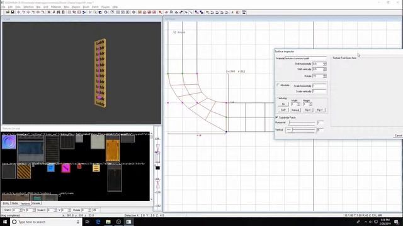Click the select complete tall toolbar icon

coord(49,12)
